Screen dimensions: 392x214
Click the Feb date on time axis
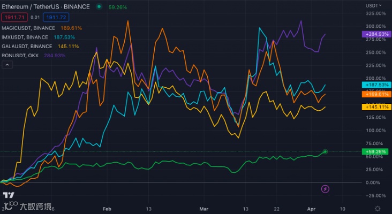click(107, 209)
